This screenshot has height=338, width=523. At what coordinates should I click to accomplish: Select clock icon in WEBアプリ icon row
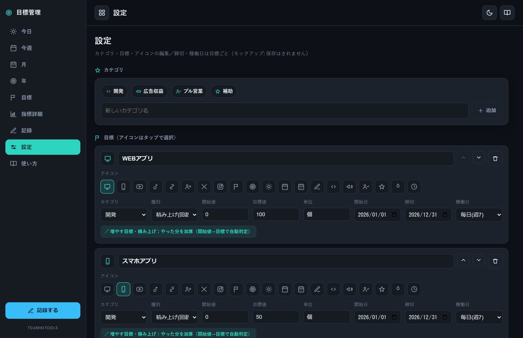coord(414,187)
